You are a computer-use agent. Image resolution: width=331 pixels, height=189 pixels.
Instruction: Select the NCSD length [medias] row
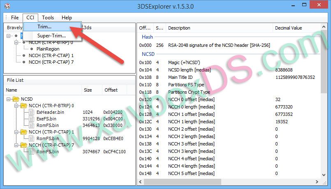point(229,70)
